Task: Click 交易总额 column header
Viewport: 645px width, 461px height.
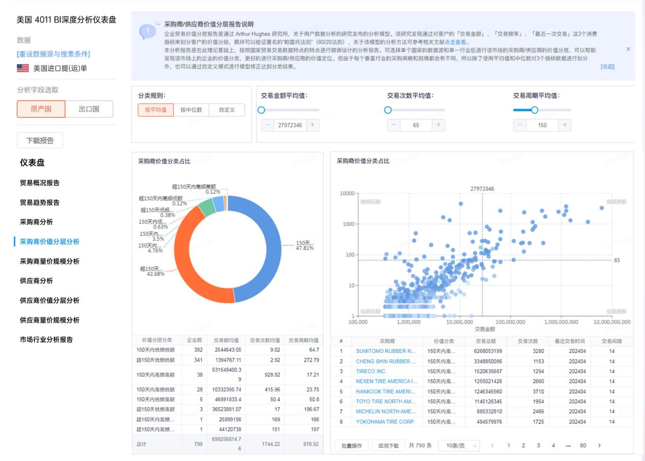Action: (486, 341)
